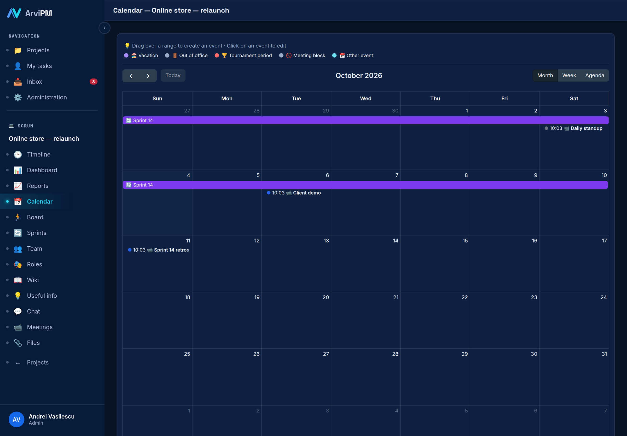Click the Calendar icon in sidebar

[x=18, y=202]
